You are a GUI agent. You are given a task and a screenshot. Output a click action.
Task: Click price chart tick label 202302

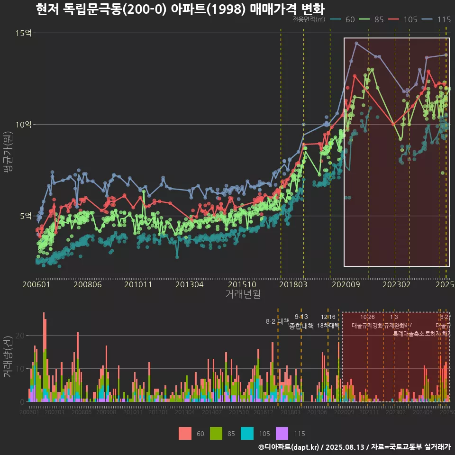click(396, 284)
